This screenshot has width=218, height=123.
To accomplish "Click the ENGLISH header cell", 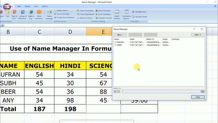I will tap(40, 66).
